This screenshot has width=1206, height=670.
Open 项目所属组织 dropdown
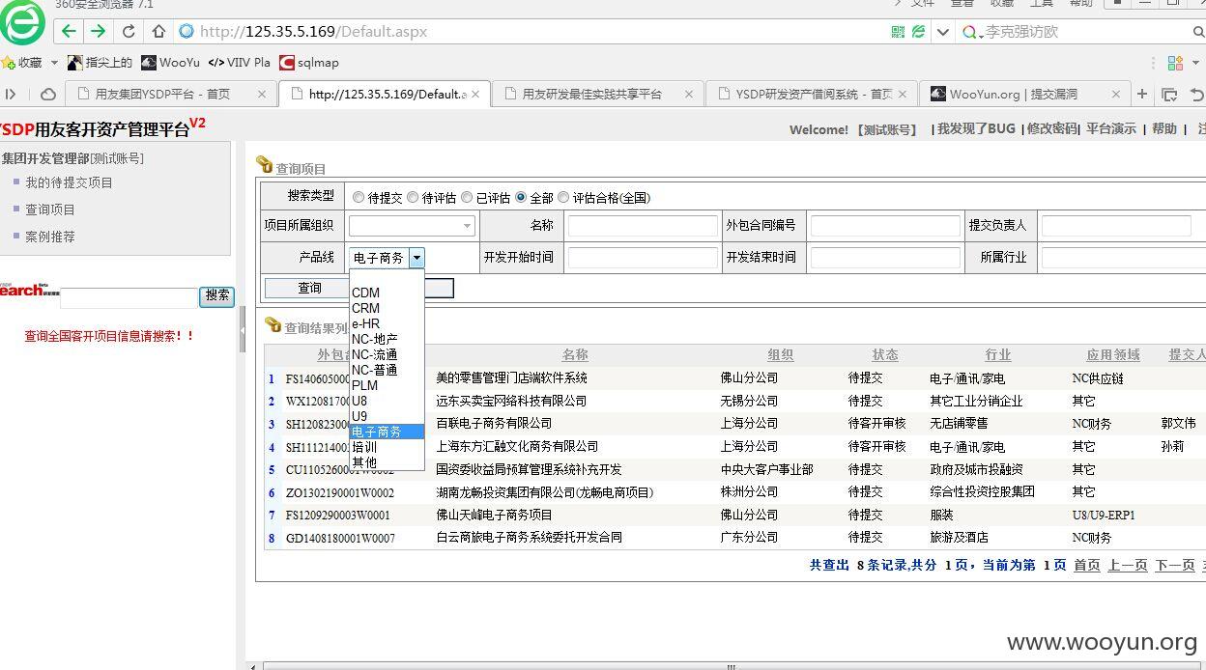click(412, 226)
